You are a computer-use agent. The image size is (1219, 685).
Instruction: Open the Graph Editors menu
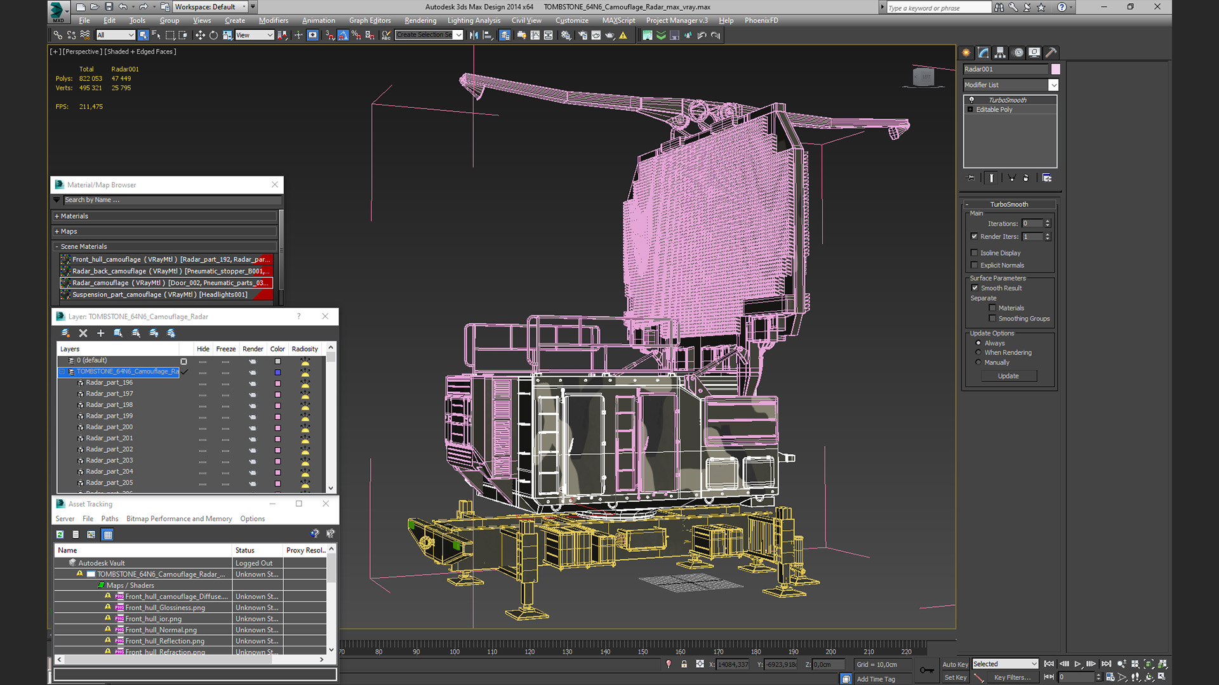[370, 20]
